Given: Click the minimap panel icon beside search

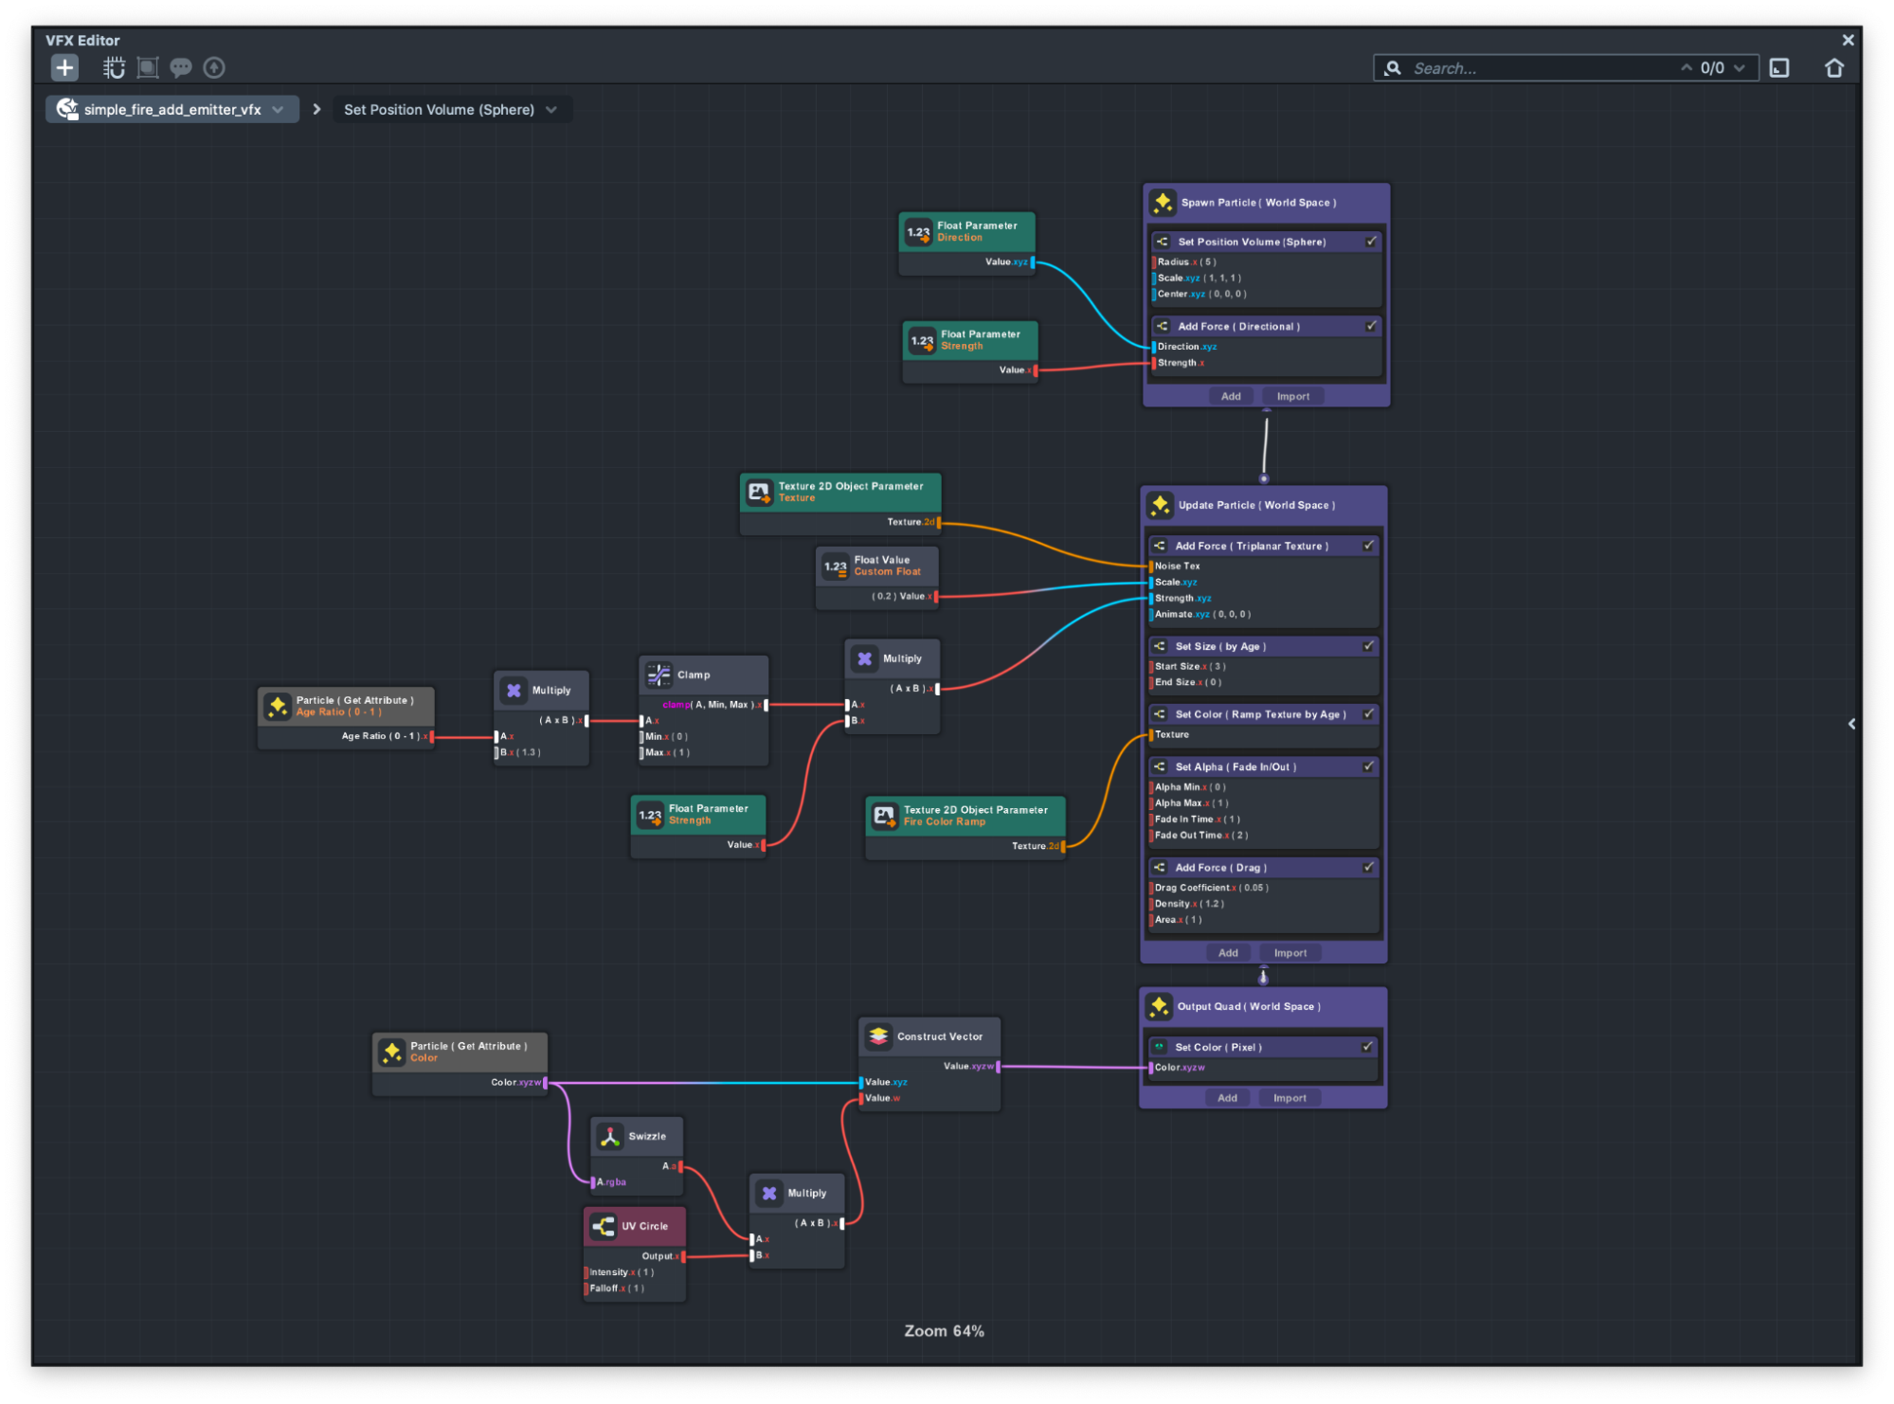Looking at the screenshot, I should pos(1778,68).
